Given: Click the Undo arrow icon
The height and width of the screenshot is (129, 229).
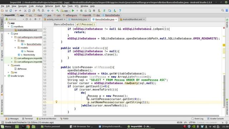Looking at the screenshot, I should (x=16, y=10).
